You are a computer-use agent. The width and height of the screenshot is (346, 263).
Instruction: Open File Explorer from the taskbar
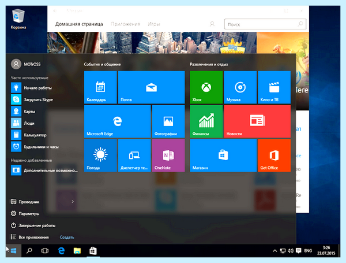click(x=77, y=251)
